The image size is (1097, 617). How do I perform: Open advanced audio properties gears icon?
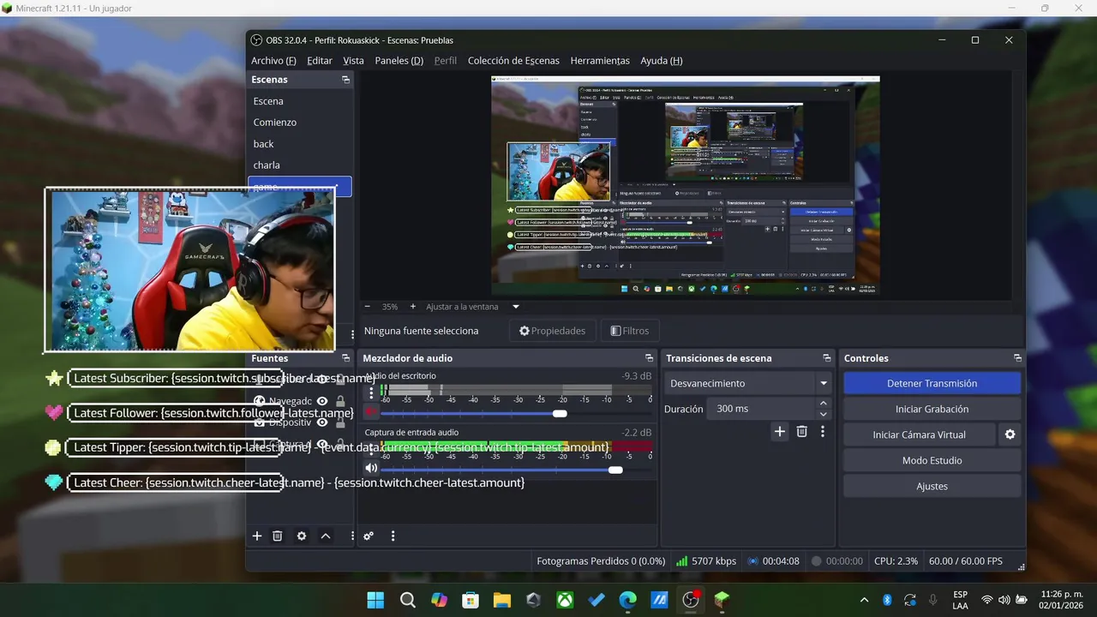pos(369,536)
